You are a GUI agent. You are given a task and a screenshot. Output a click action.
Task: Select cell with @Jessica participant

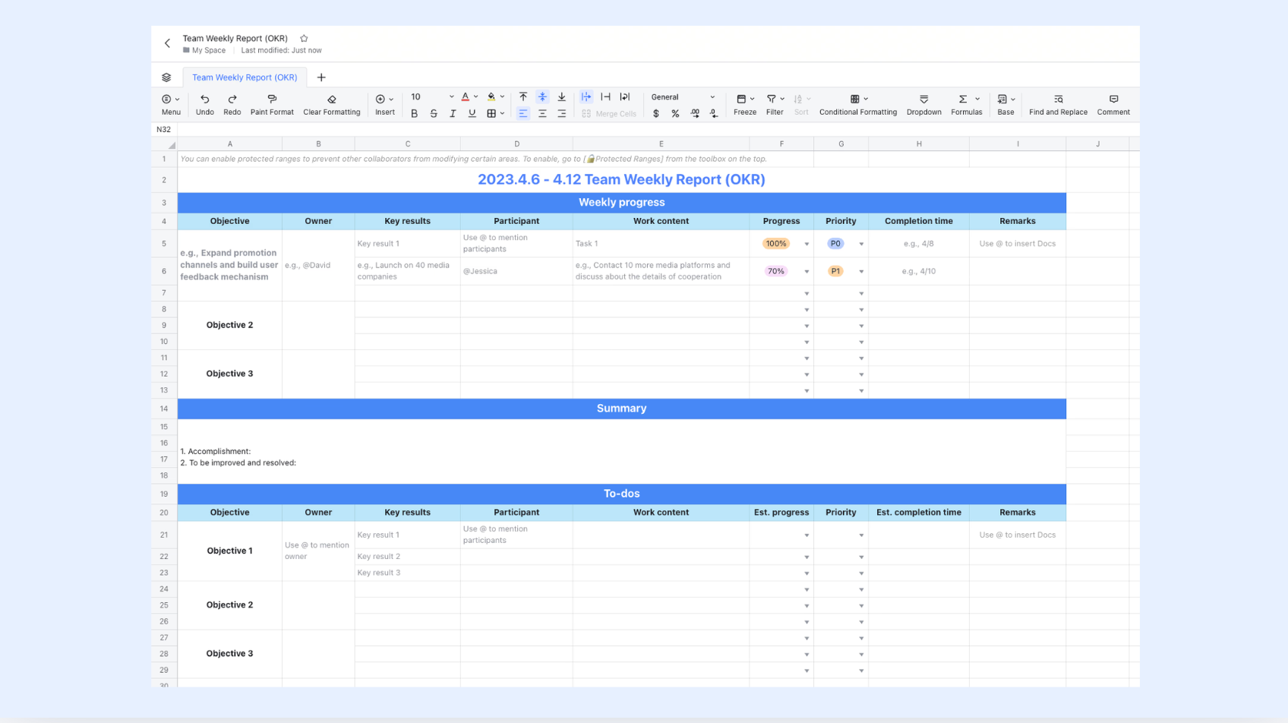(x=516, y=271)
